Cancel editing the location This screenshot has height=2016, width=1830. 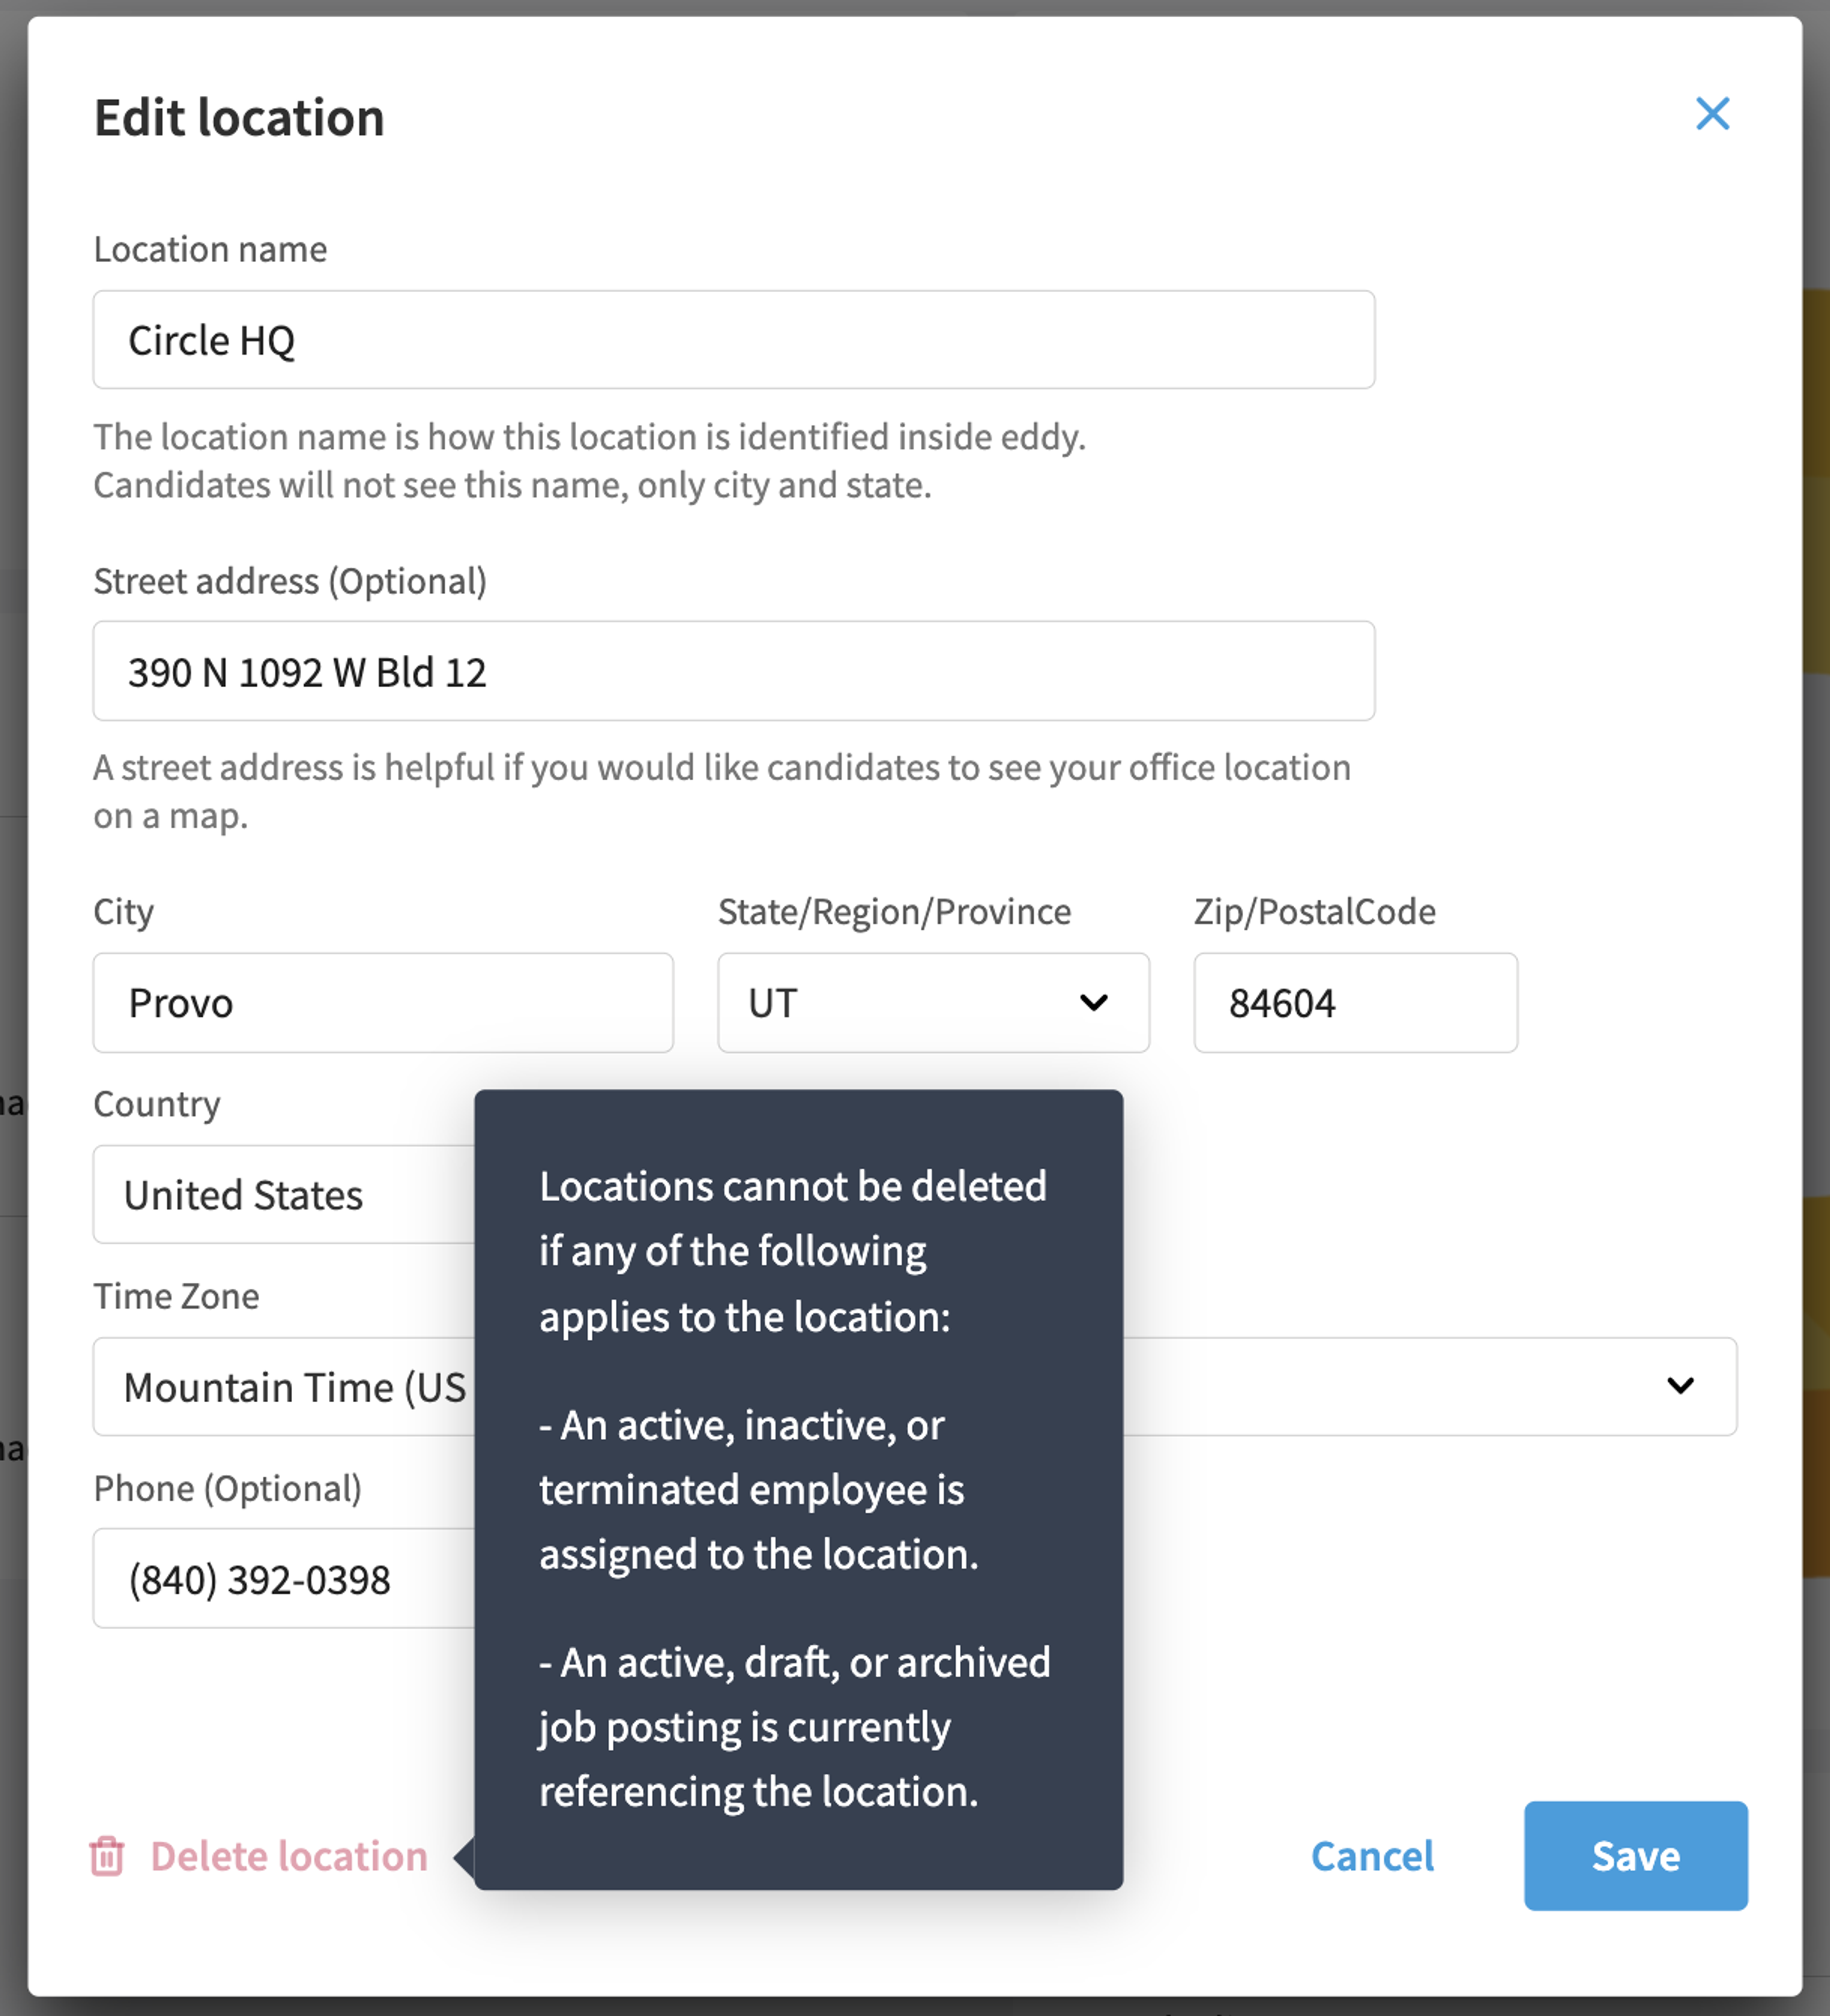click(x=1372, y=1856)
